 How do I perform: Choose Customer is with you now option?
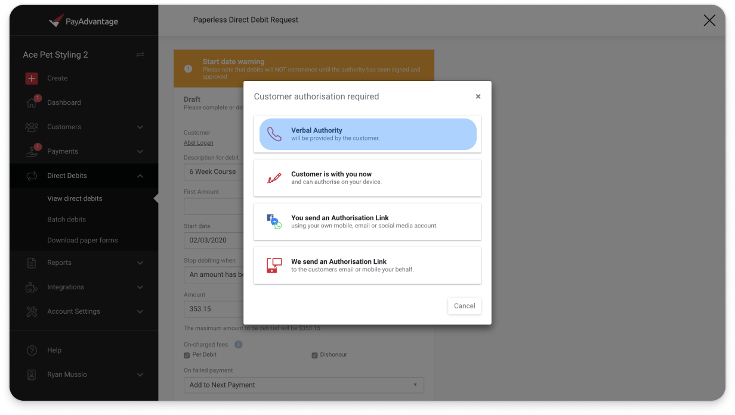(x=367, y=178)
